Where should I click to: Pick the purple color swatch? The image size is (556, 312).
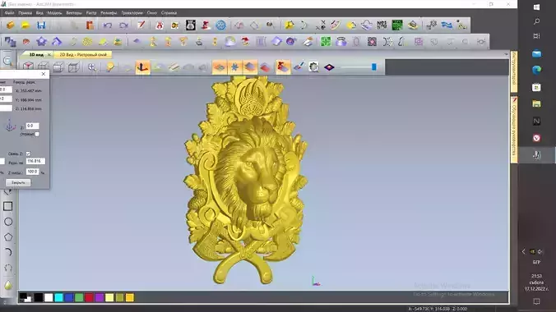tap(100, 297)
